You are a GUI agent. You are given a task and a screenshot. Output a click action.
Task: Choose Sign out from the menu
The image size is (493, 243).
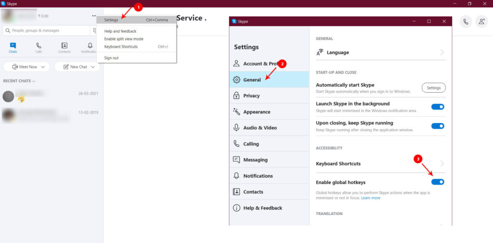tap(111, 58)
